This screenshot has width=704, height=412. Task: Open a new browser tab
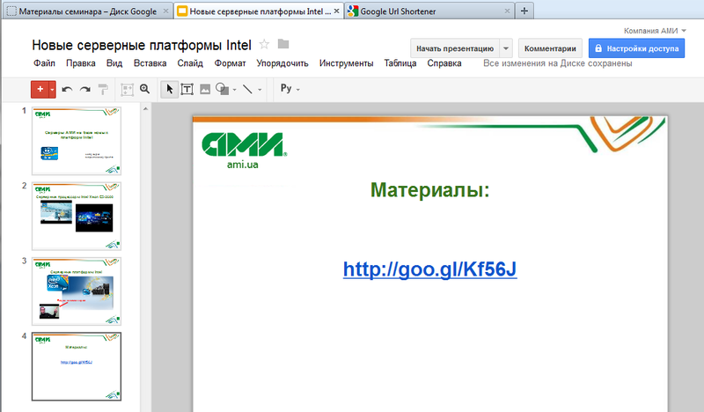click(x=524, y=11)
